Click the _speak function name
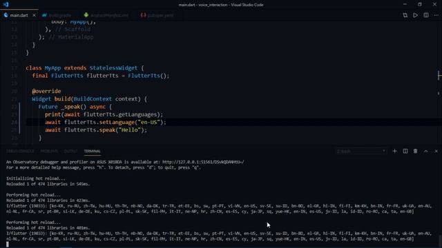 coord(70,107)
